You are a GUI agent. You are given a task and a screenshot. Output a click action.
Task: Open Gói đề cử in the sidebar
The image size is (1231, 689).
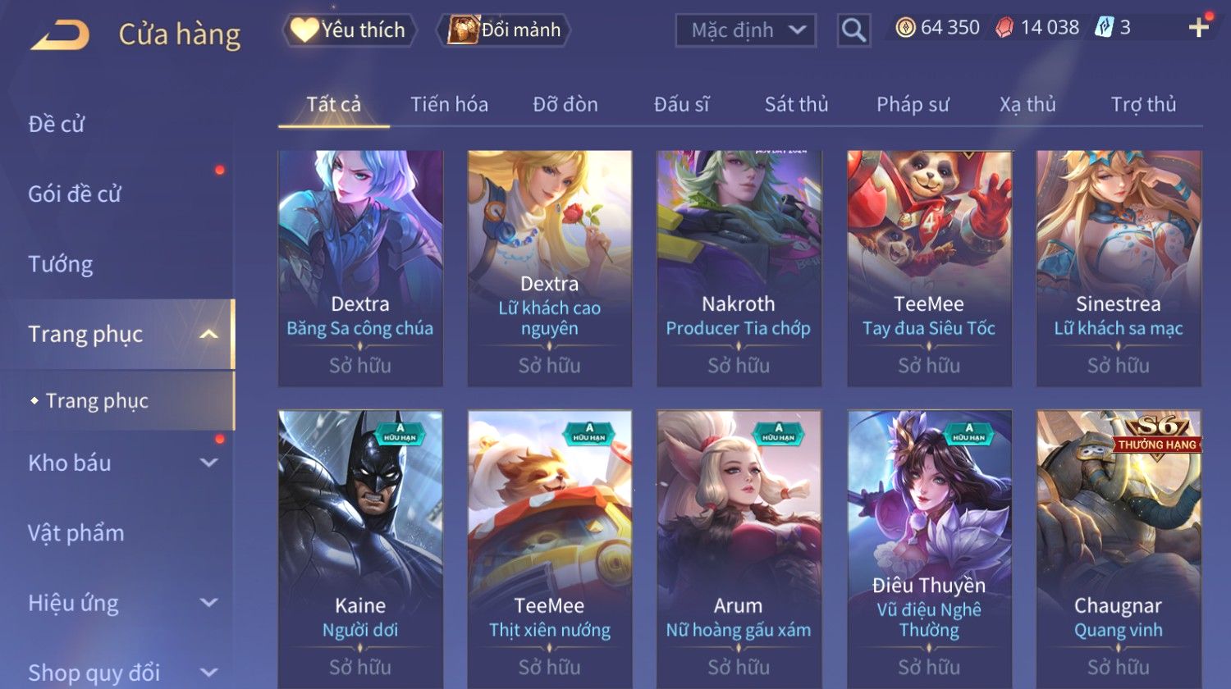tap(75, 194)
